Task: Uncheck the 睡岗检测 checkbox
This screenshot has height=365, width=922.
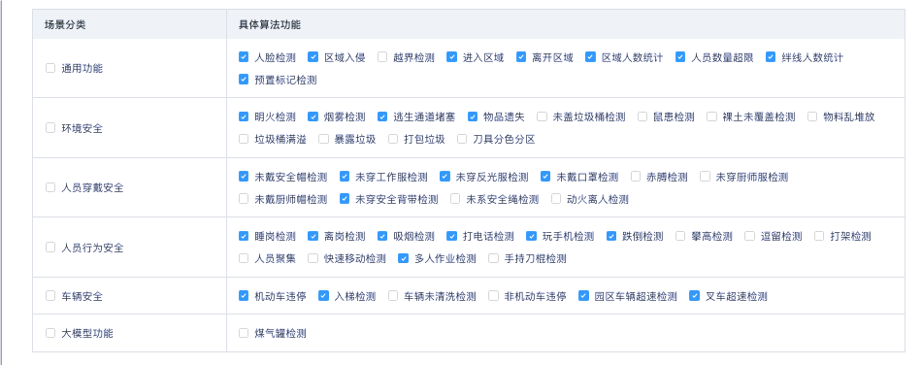Action: click(244, 236)
